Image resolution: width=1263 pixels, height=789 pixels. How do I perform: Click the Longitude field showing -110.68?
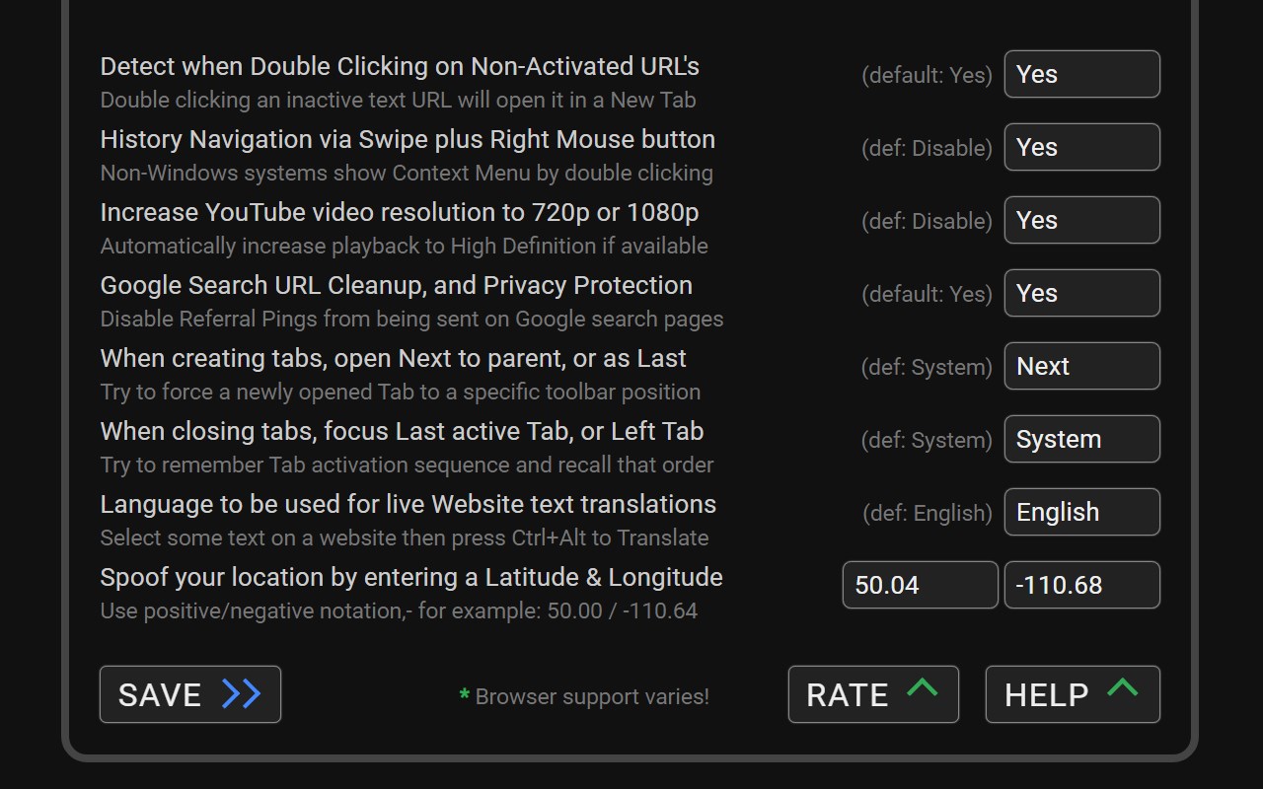[1082, 585]
